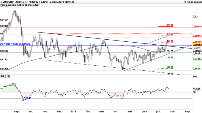Click the yellow 0,89052 current price tag
Viewport: 202px width, 113px height.
point(197,45)
